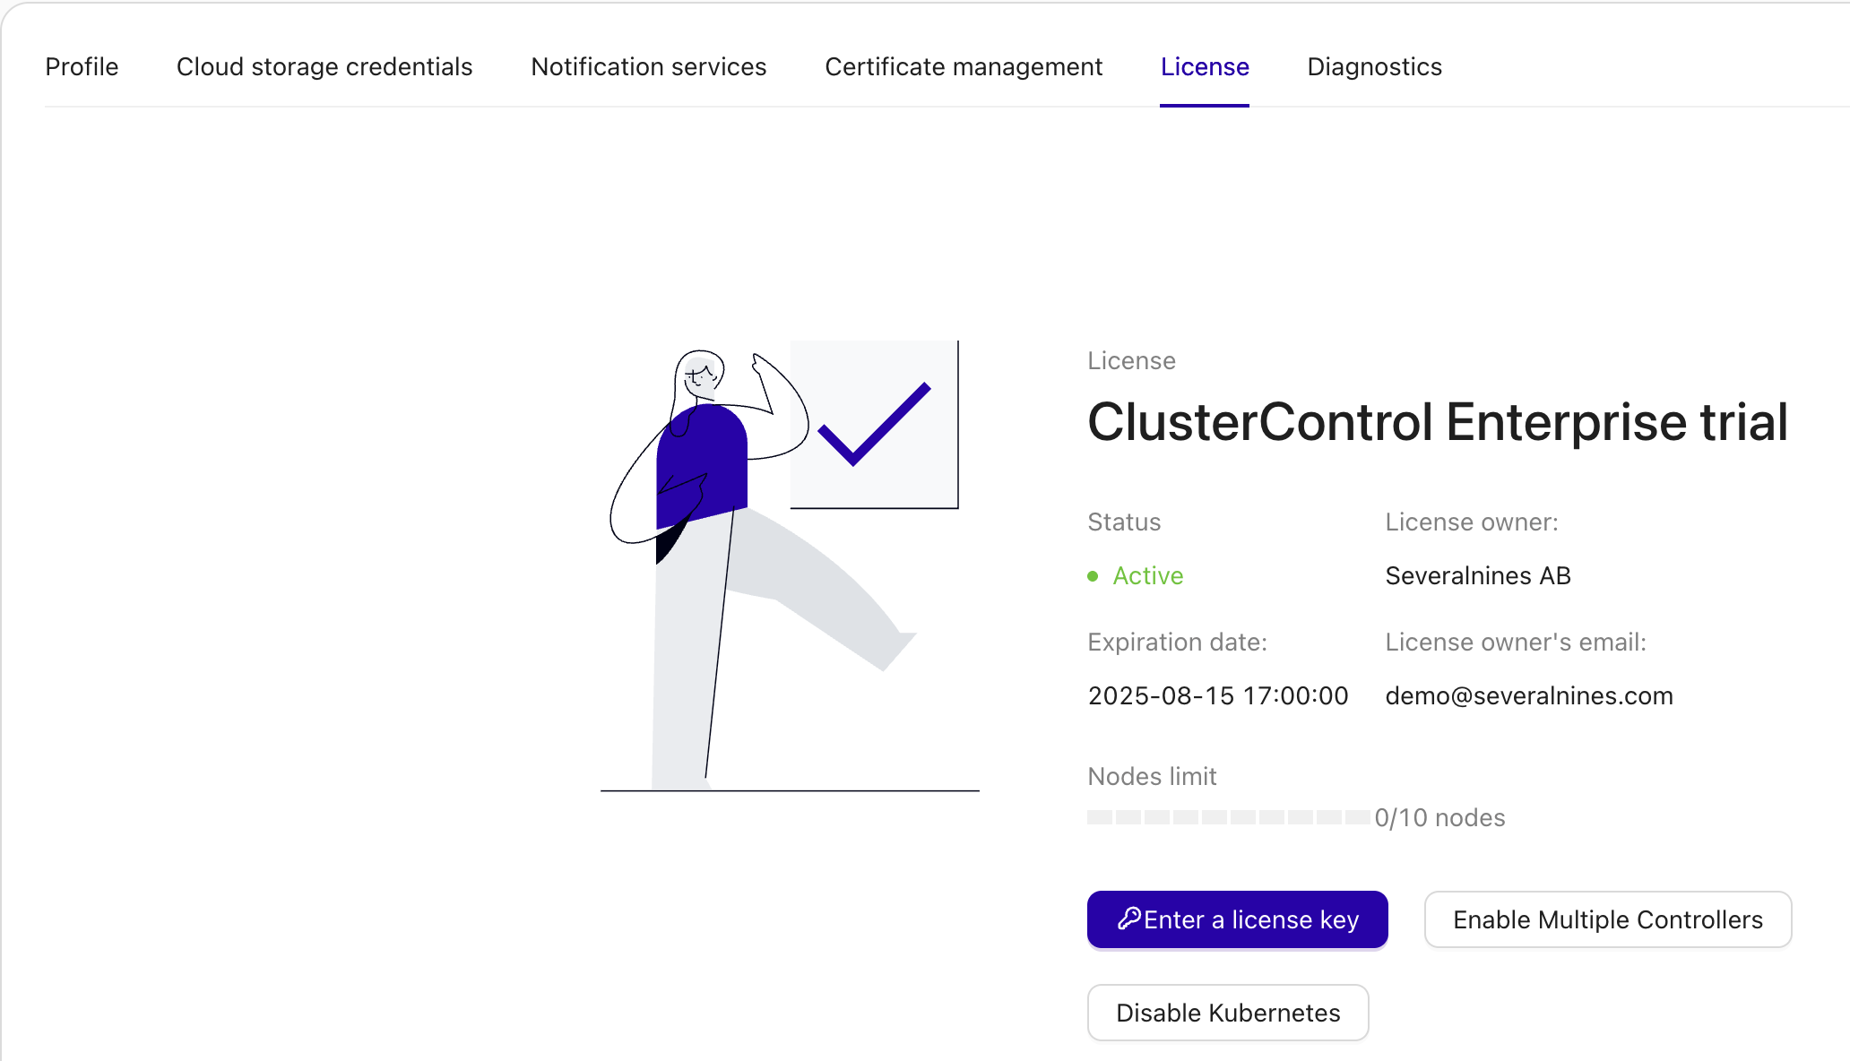Click Enter a license key button

[x=1250, y=919]
